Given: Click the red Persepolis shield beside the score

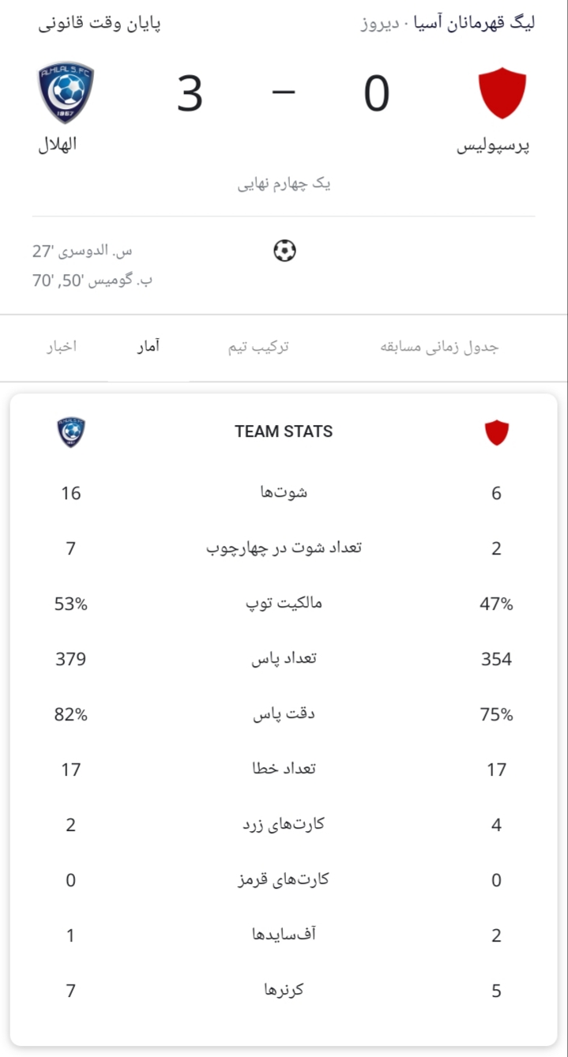Looking at the screenshot, I should click(x=502, y=93).
